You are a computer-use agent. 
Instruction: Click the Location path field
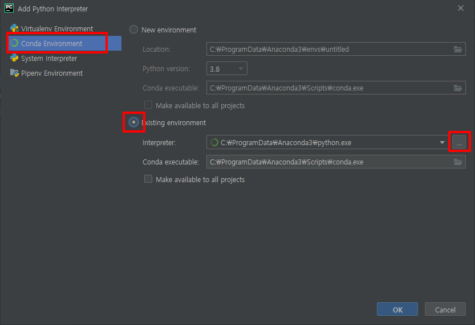coord(336,49)
